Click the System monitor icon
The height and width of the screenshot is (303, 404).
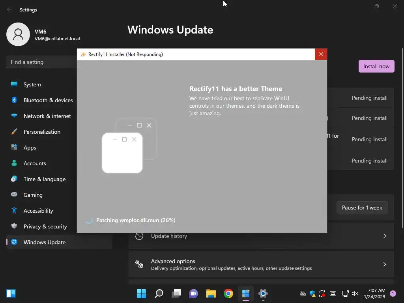14,84
